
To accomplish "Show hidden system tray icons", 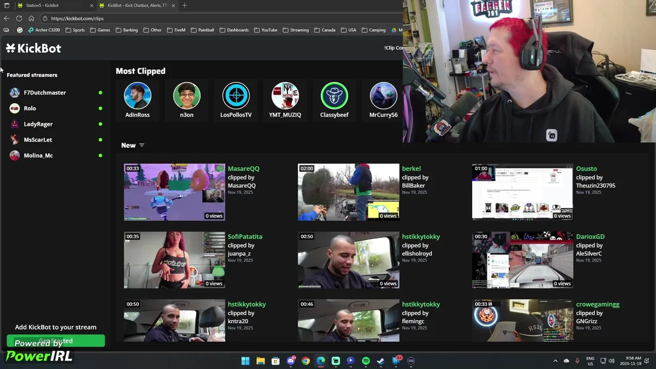I will [x=555, y=361].
